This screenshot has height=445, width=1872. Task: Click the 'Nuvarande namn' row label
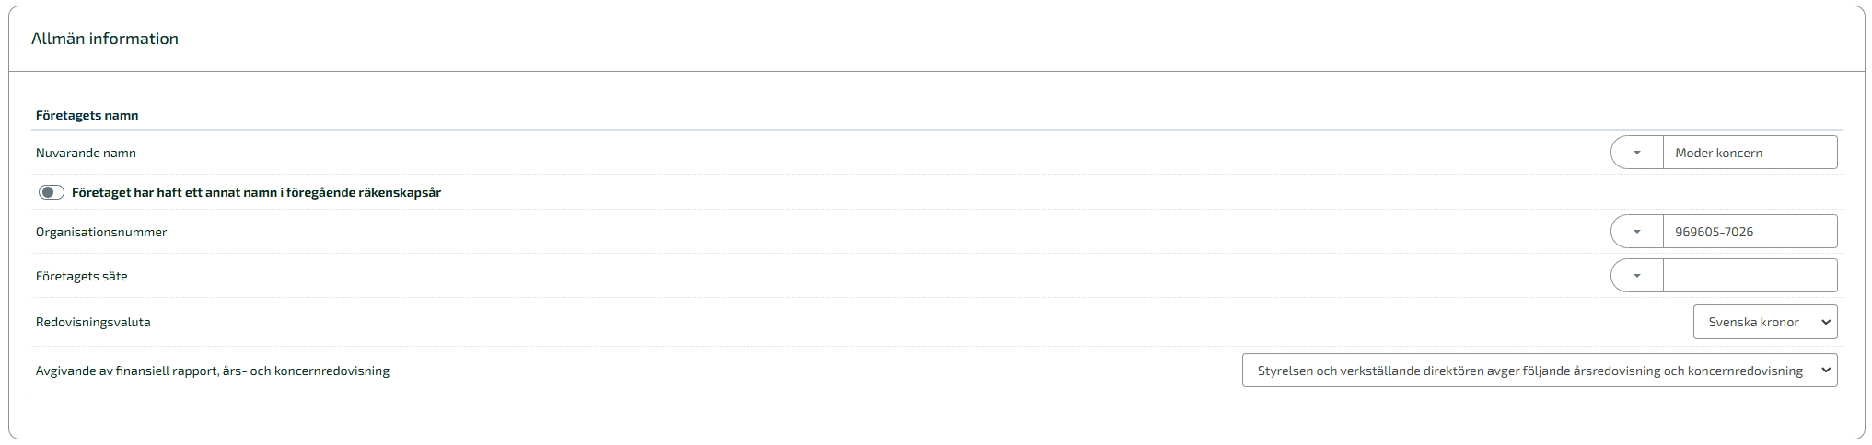pyautogui.click(x=86, y=153)
